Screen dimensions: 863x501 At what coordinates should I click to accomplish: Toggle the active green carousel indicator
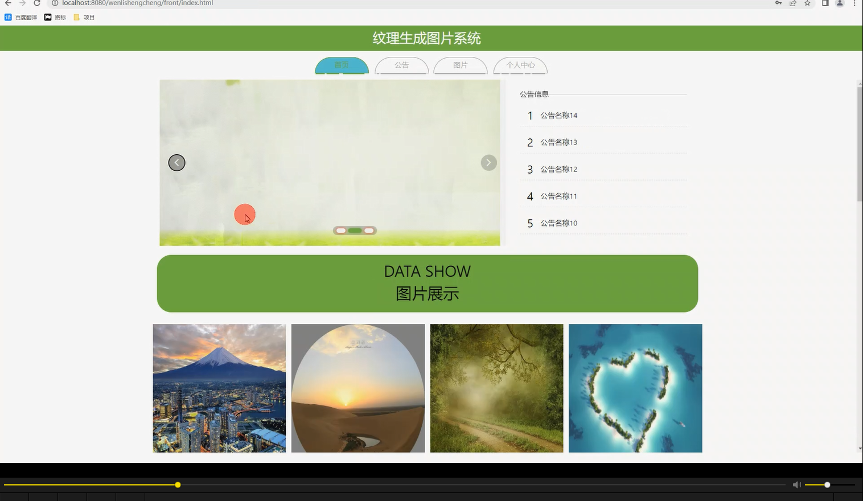click(355, 230)
